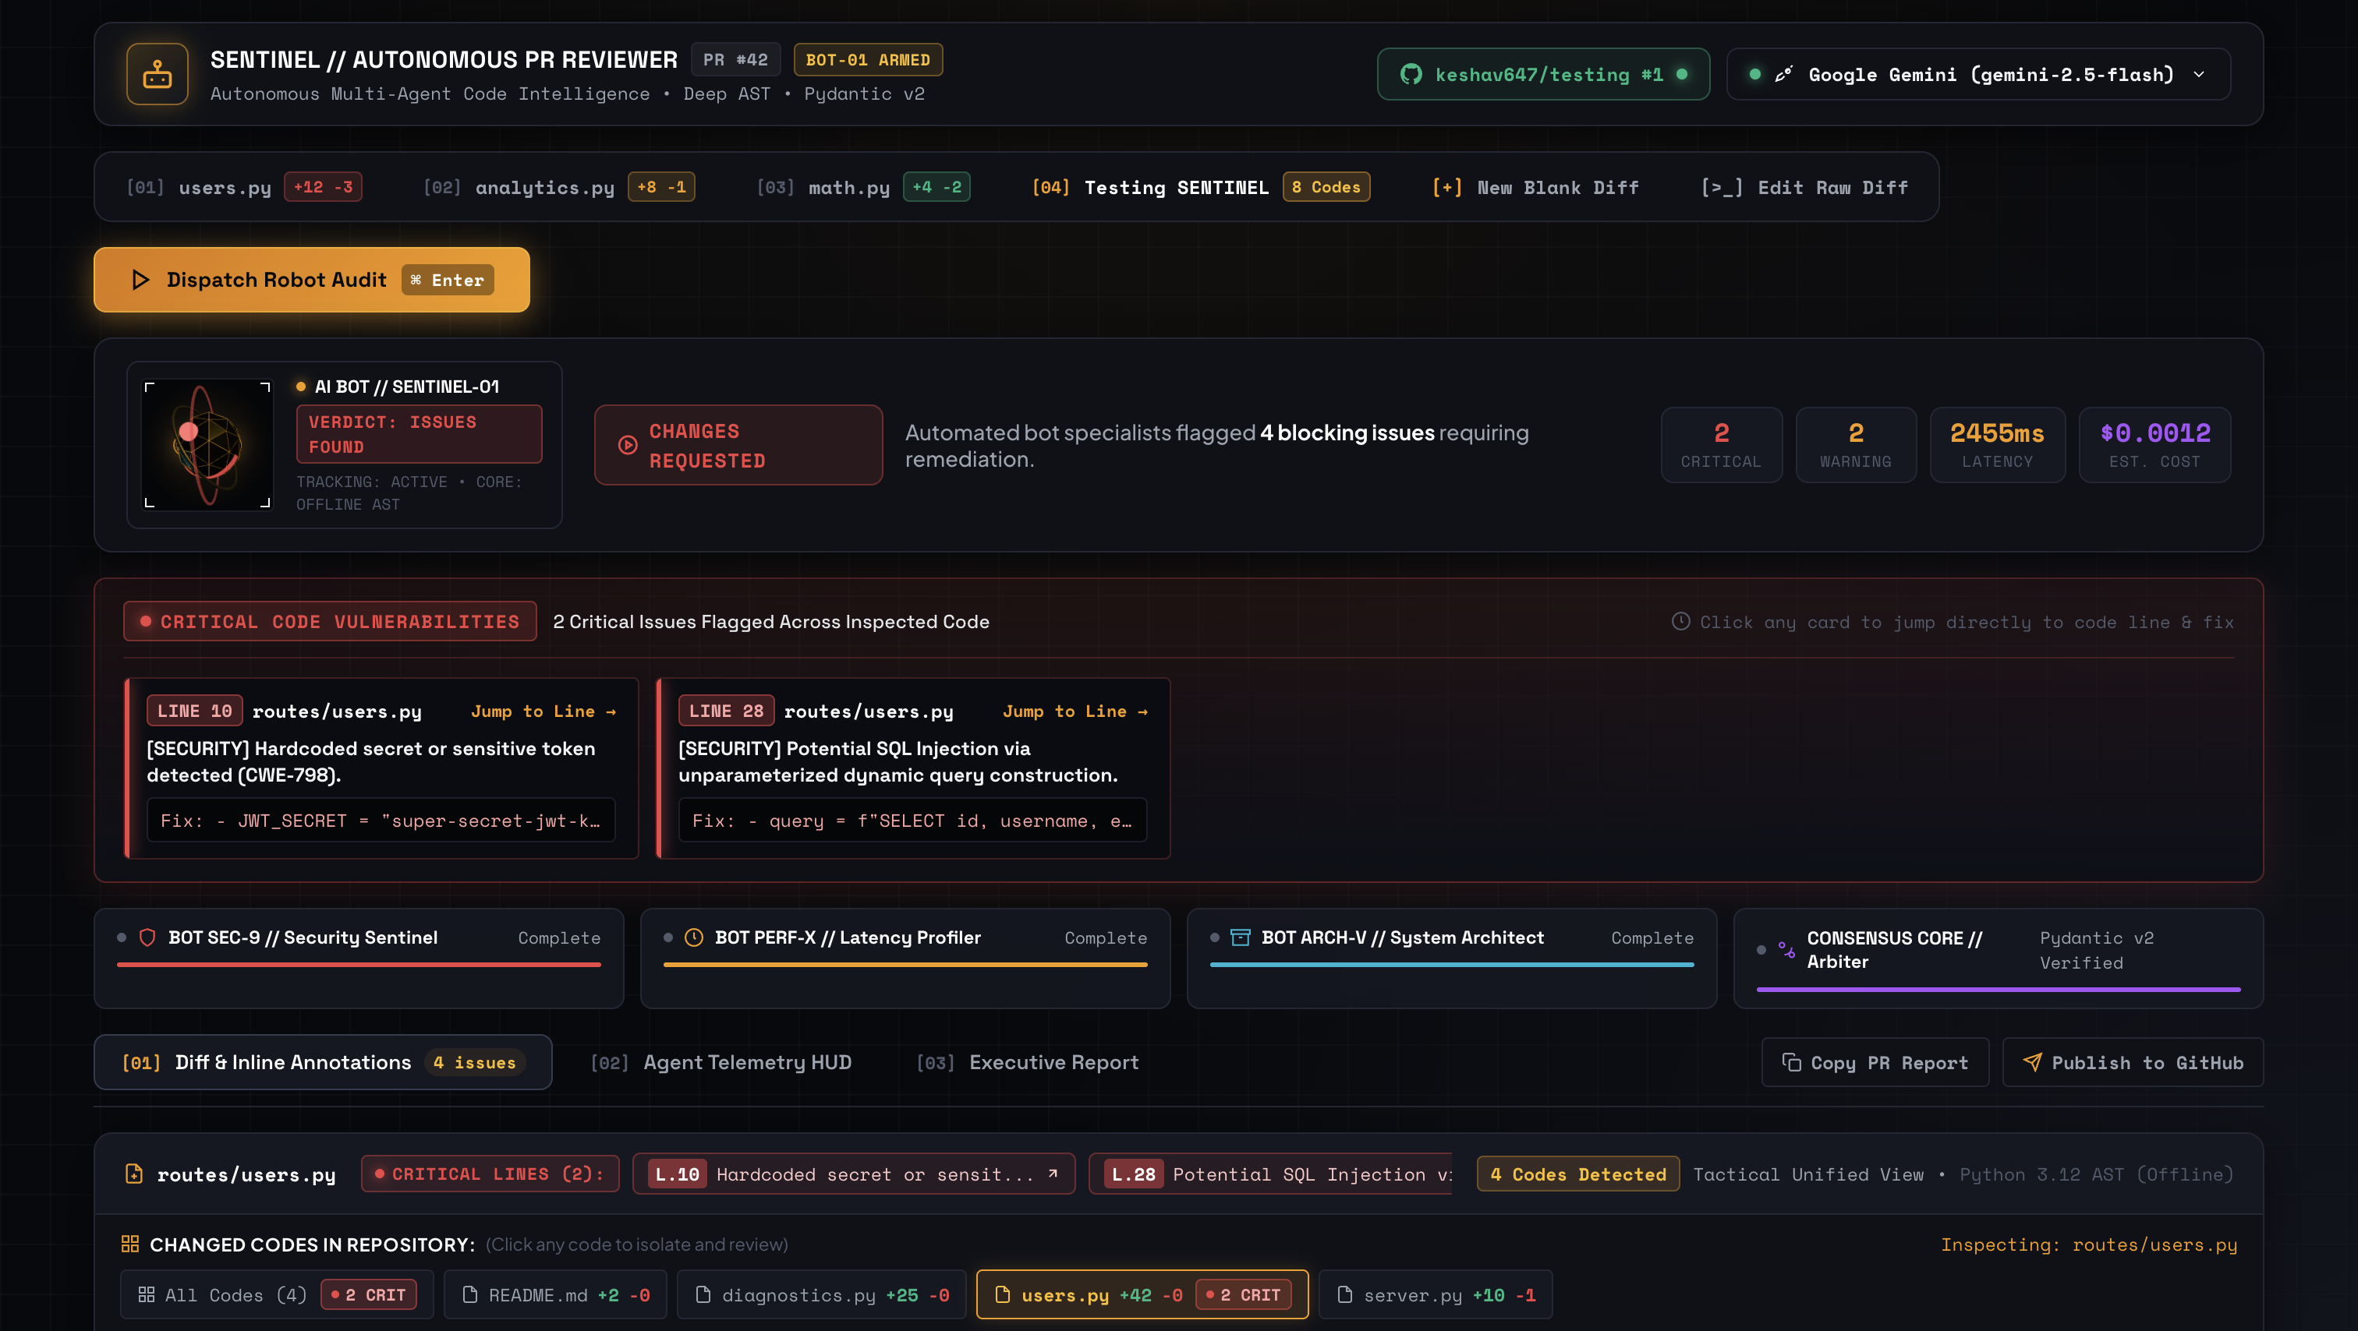Click the SENTINEL-01 bot avatar thumbnail
The height and width of the screenshot is (1331, 2358).
pyautogui.click(x=207, y=445)
